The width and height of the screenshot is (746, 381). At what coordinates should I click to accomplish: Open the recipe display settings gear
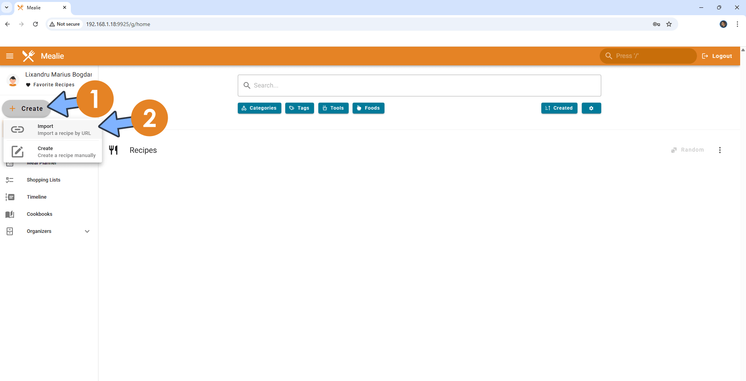click(x=591, y=108)
